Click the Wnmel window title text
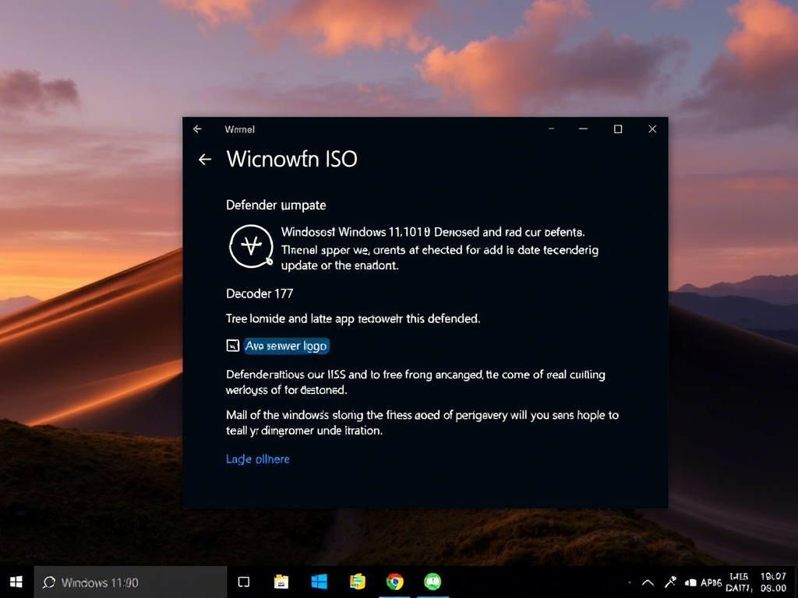Screen dimensions: 798x598 [x=240, y=130]
